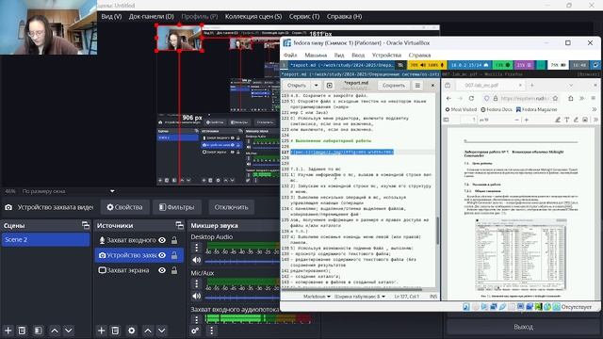
Task: Add a new source with the plus icon
Action: (x=101, y=331)
